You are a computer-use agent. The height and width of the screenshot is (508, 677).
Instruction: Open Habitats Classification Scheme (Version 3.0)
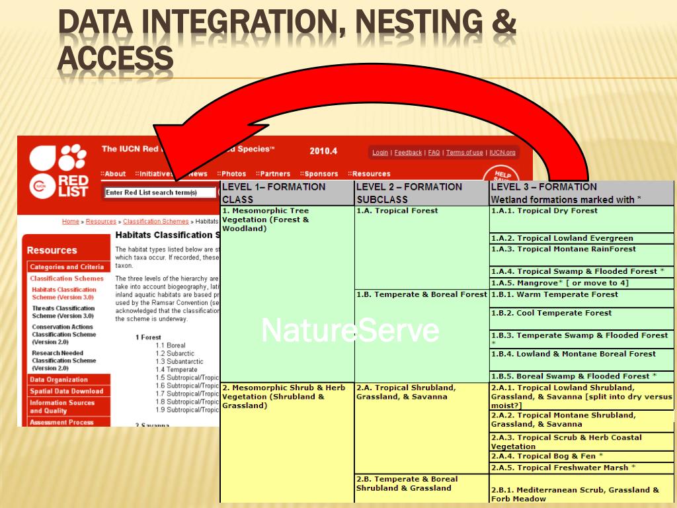point(64,293)
